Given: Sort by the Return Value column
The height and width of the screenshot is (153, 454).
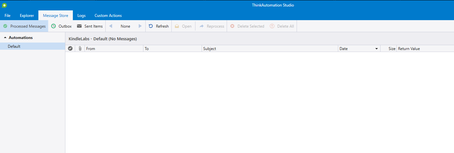Looking at the screenshot, I should click(425, 49).
